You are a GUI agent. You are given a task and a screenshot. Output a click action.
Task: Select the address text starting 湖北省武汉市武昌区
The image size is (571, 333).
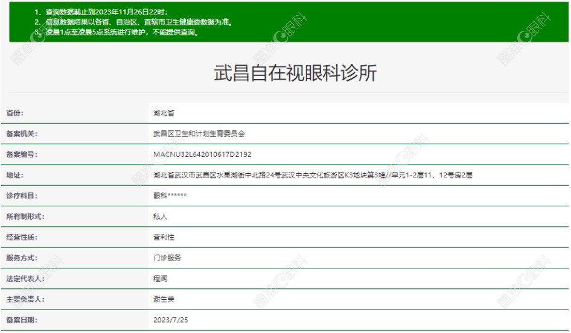(x=313, y=176)
